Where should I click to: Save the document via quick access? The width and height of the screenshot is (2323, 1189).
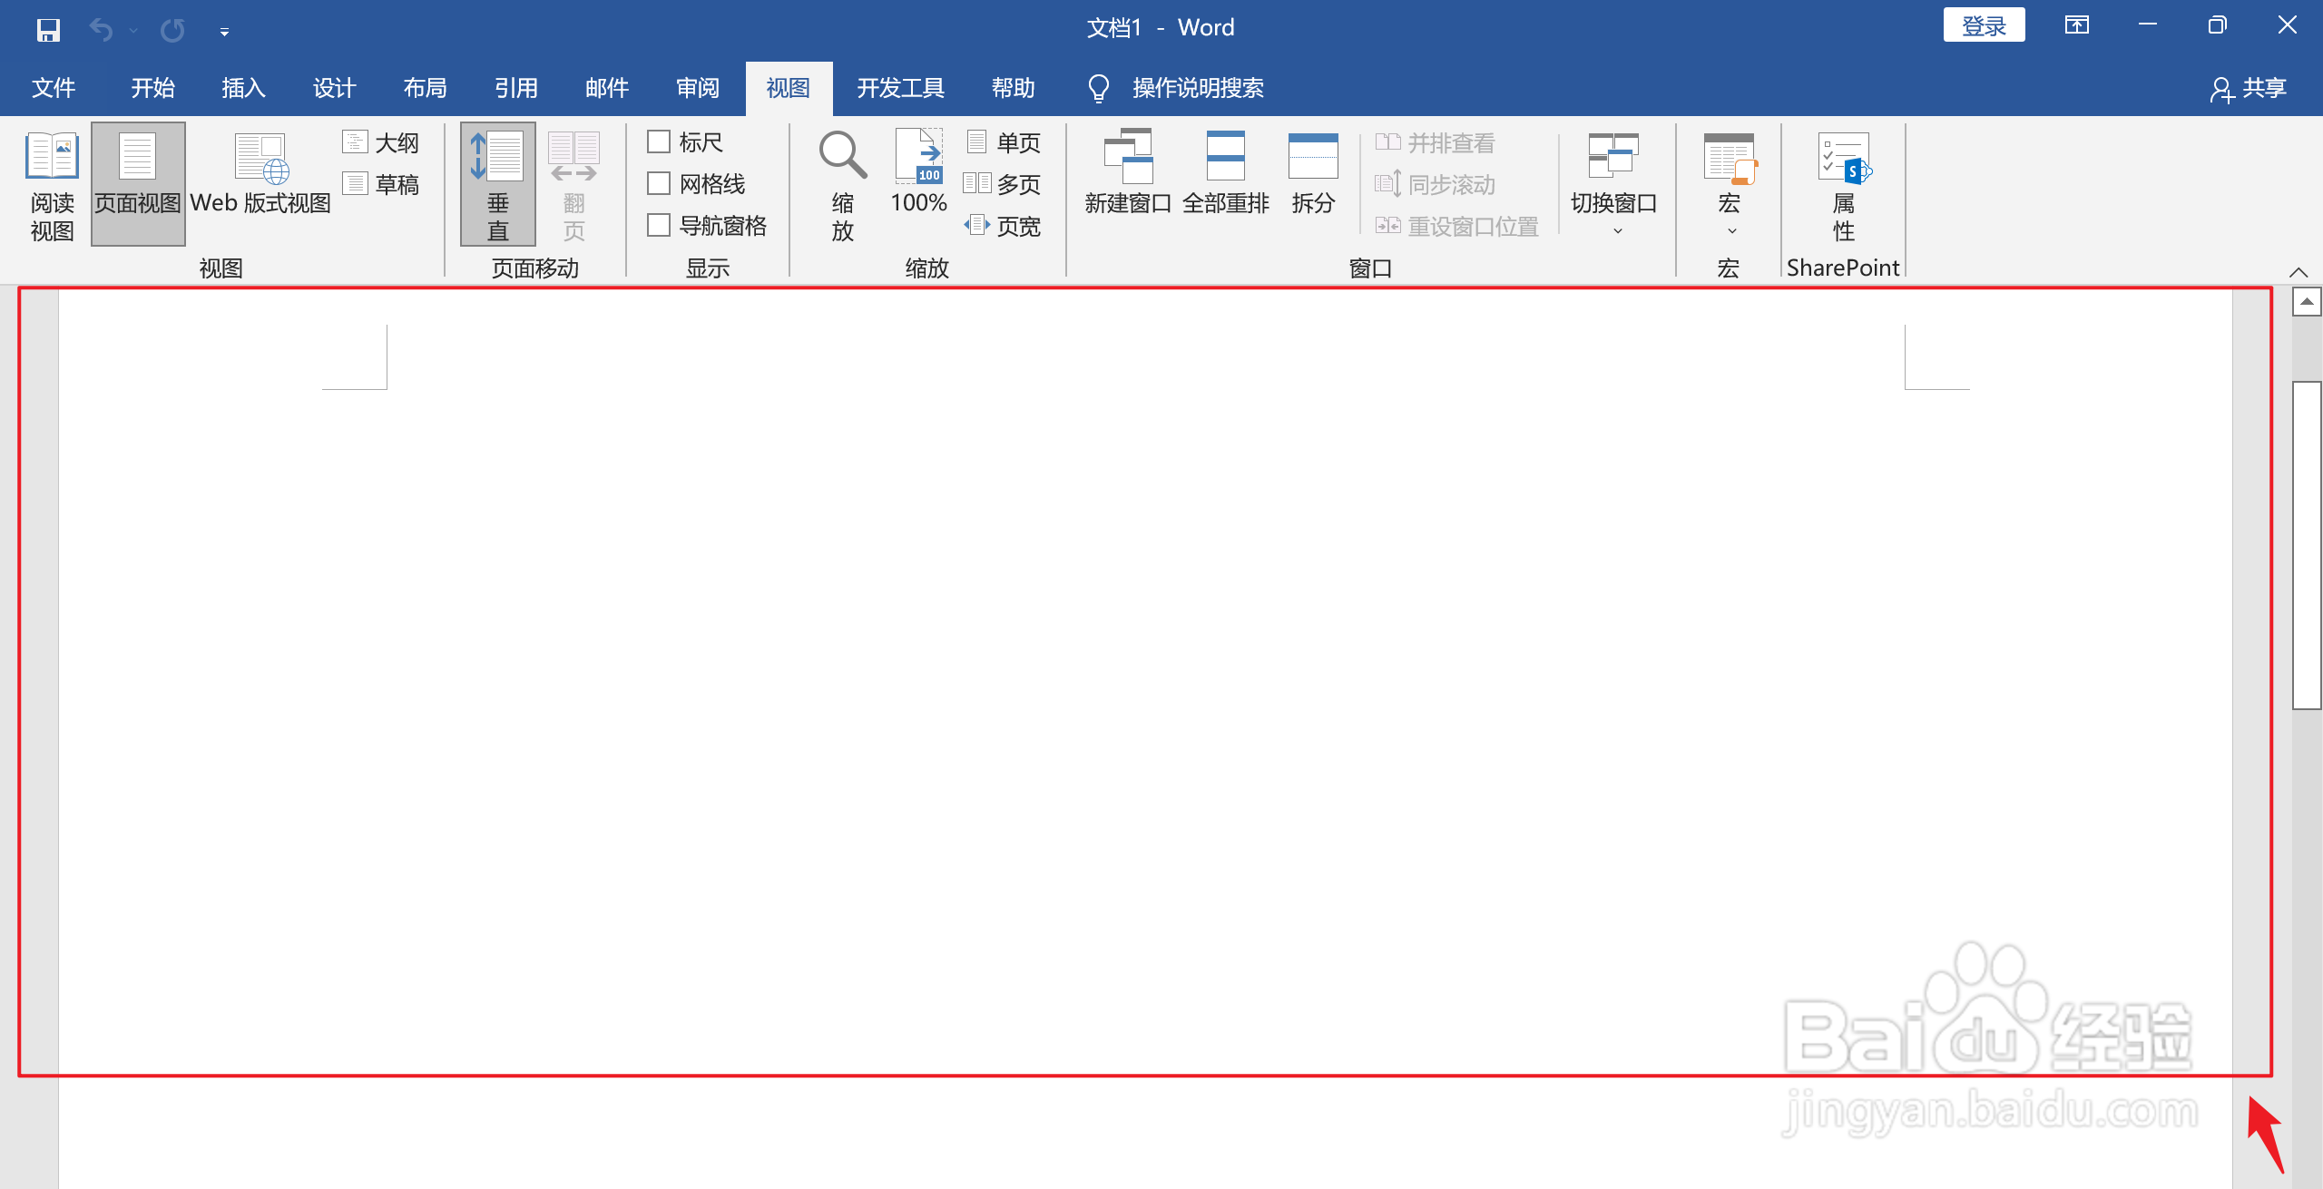(x=48, y=30)
